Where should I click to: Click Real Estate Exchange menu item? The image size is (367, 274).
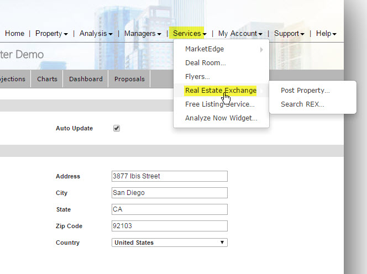coord(221,91)
